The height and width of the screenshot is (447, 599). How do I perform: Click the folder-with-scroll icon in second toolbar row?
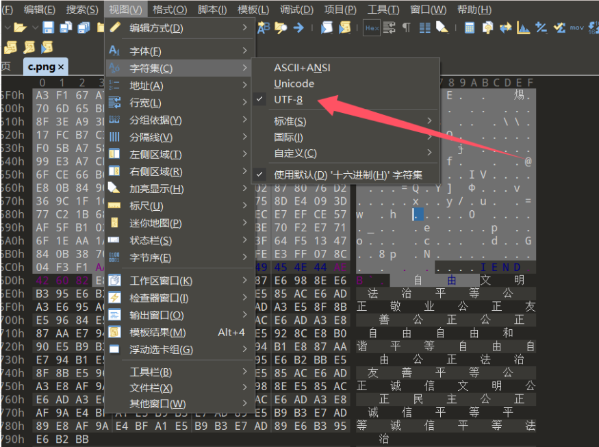(11, 47)
